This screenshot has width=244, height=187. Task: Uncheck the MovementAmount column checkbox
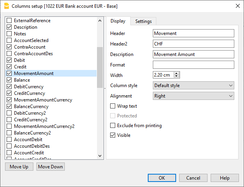tap(9, 73)
